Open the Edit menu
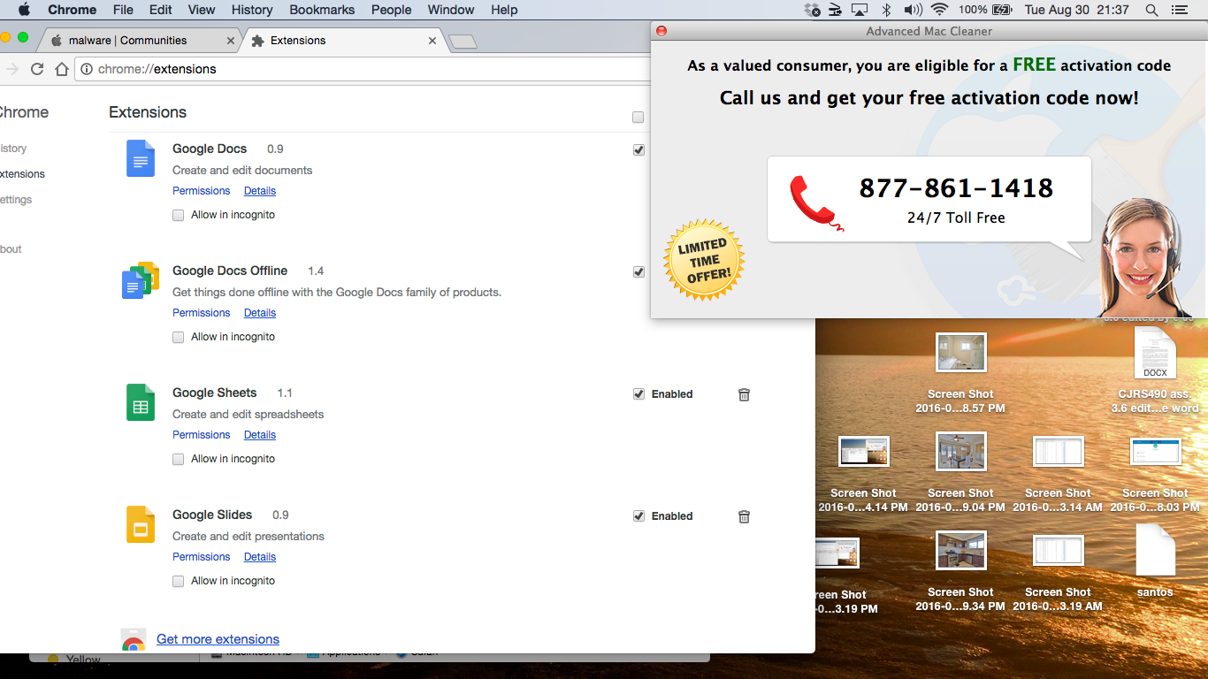This screenshot has width=1208, height=679. pyautogui.click(x=161, y=10)
